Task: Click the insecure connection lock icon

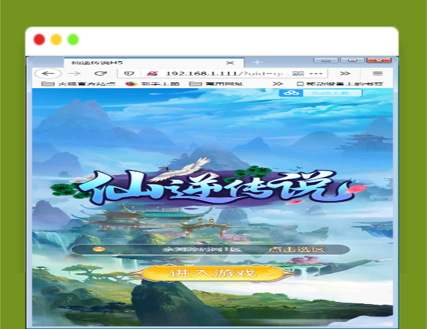Action: click(152, 74)
